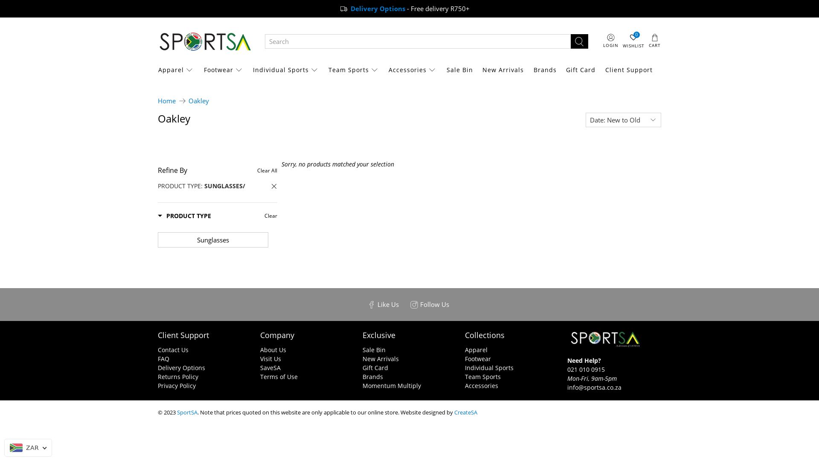Image resolution: width=819 pixels, height=461 pixels.
Task: Expand the Individual Sports menu
Action: coord(285,70)
